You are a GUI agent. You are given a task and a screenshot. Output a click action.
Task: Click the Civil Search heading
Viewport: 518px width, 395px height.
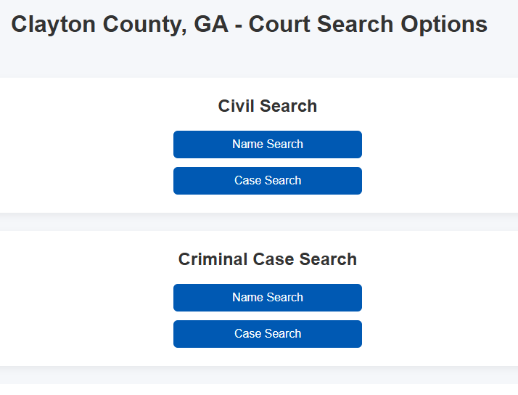(267, 106)
